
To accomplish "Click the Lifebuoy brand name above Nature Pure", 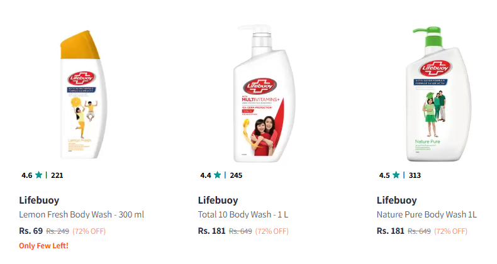I will coord(396,201).
